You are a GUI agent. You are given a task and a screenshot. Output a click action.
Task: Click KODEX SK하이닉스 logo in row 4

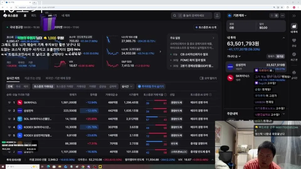click(20, 127)
